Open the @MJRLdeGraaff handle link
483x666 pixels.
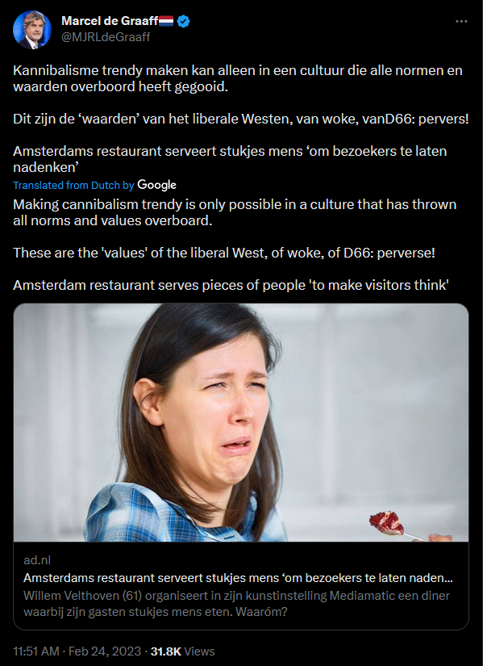(106, 37)
